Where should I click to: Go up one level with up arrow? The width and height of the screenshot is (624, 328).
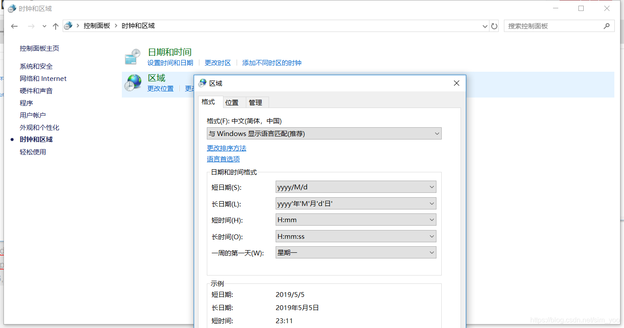[55, 26]
